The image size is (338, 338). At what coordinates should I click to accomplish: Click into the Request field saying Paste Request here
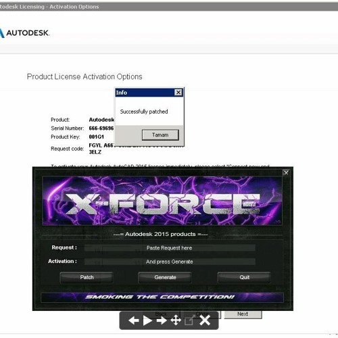click(x=170, y=248)
